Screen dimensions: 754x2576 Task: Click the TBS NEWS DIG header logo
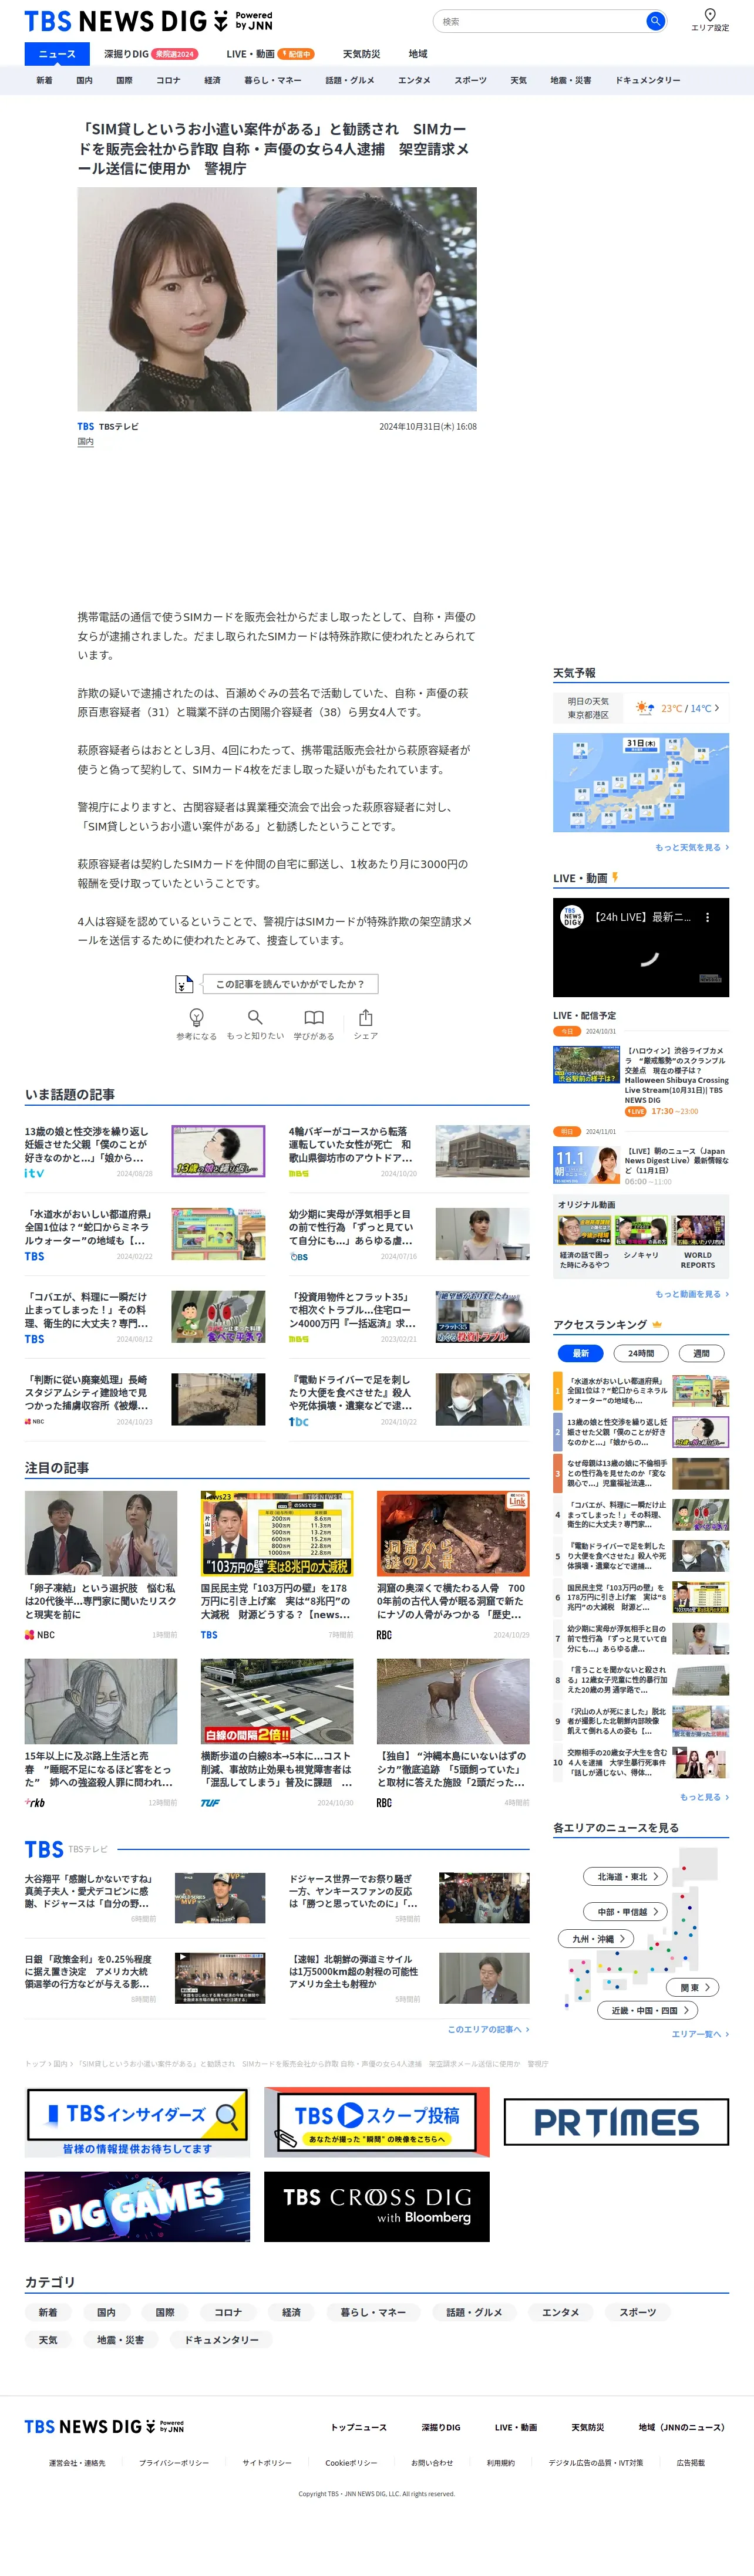pos(148,21)
